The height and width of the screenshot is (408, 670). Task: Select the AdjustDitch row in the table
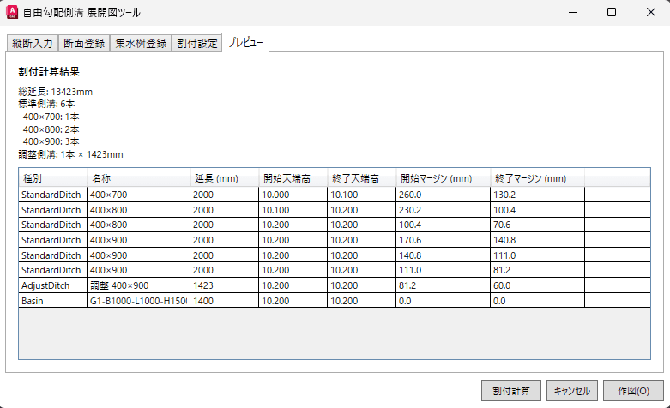click(x=52, y=285)
